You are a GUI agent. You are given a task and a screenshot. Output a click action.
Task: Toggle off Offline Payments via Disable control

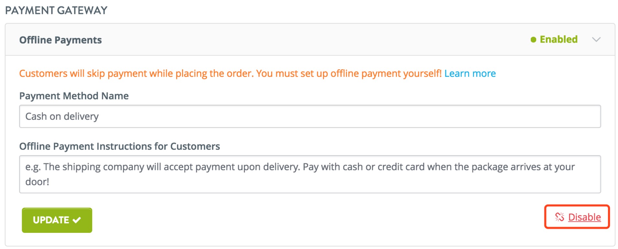tap(584, 217)
